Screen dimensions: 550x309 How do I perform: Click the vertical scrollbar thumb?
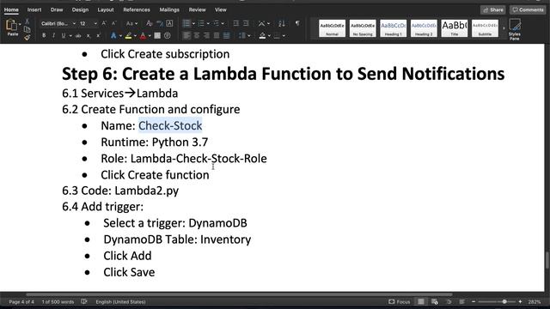click(547, 260)
